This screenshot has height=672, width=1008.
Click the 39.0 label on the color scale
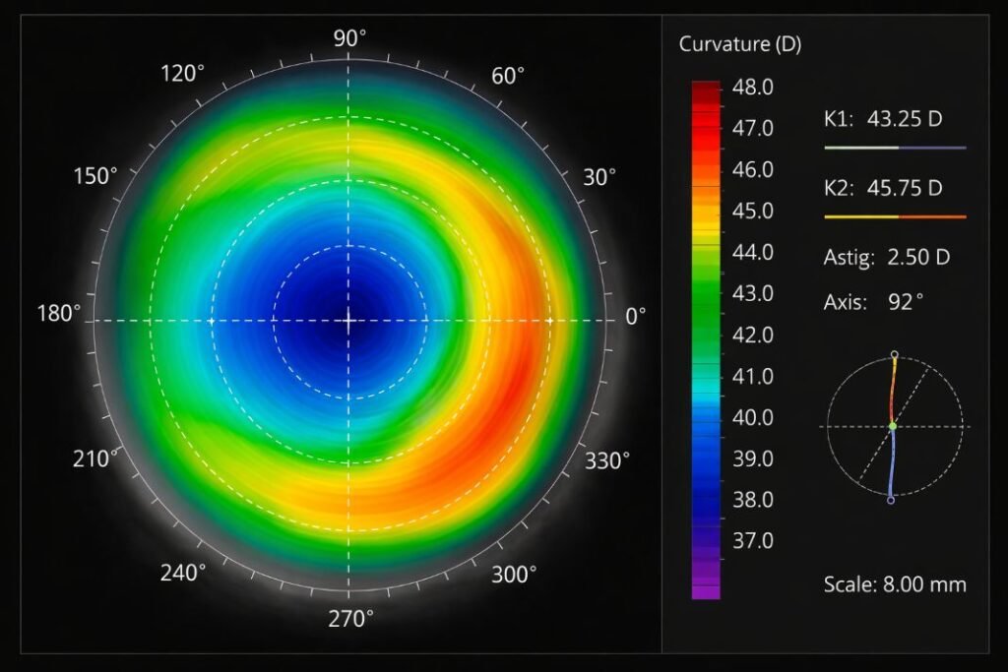click(753, 458)
